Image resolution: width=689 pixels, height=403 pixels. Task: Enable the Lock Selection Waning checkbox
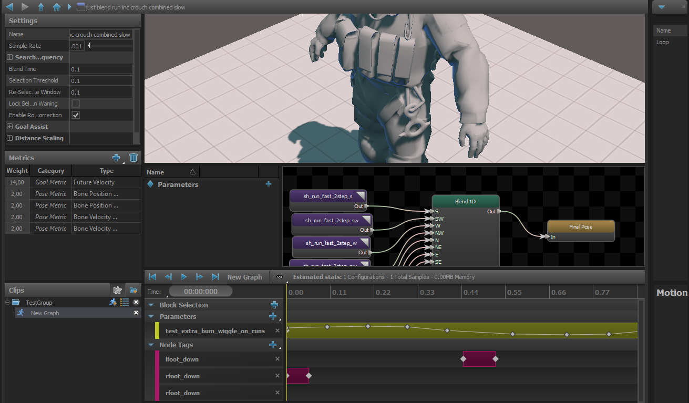click(76, 104)
